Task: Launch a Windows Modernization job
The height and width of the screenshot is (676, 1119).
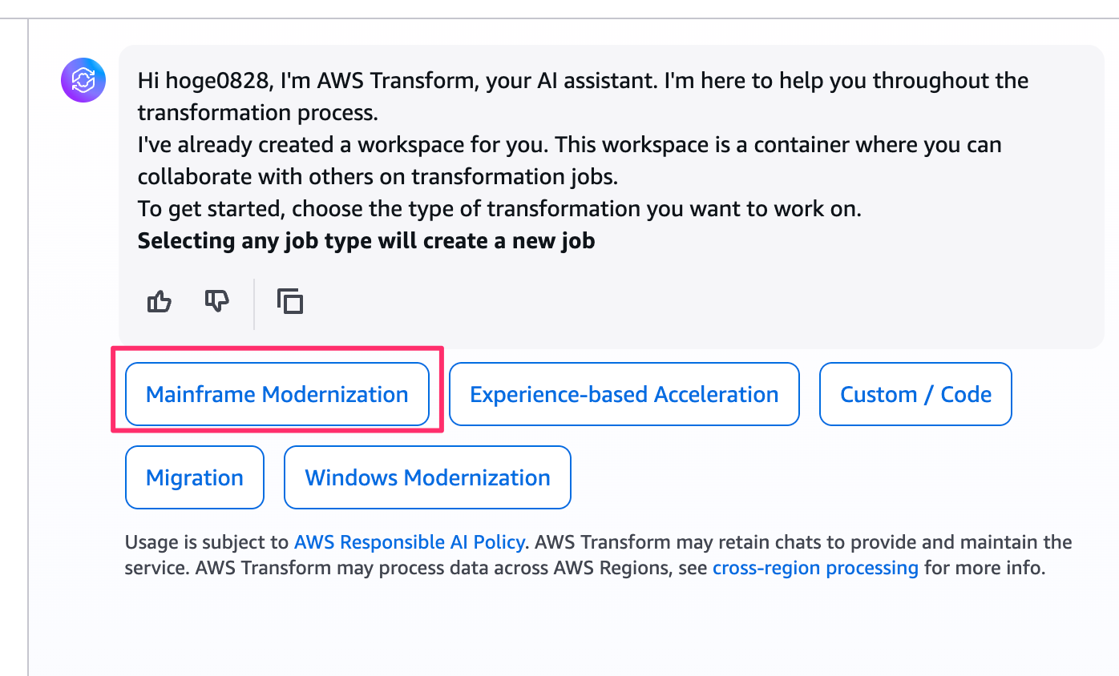Action: pos(427,477)
